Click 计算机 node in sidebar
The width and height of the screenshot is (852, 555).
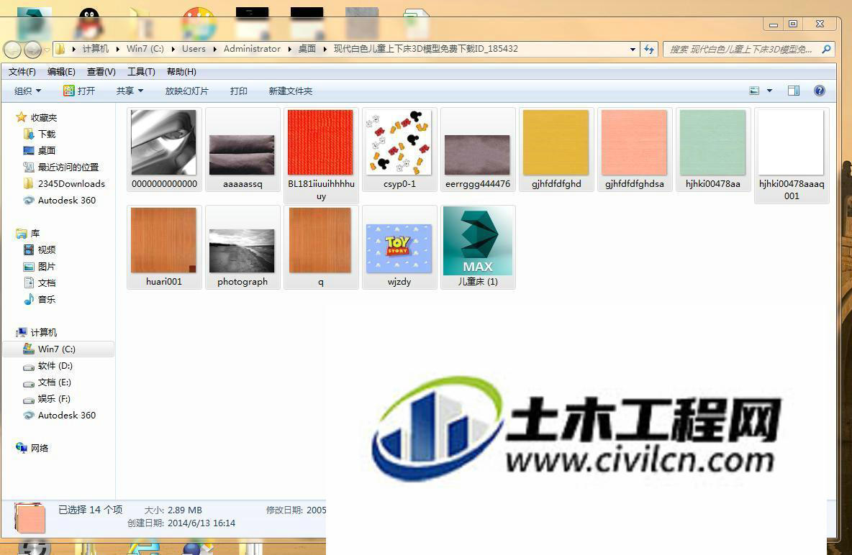(x=37, y=332)
